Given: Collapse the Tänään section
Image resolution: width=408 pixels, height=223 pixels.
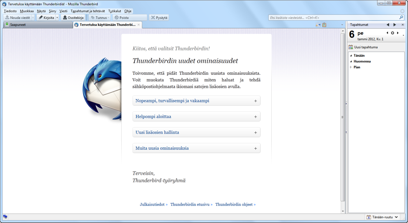Looking at the screenshot, I should 351,55.
